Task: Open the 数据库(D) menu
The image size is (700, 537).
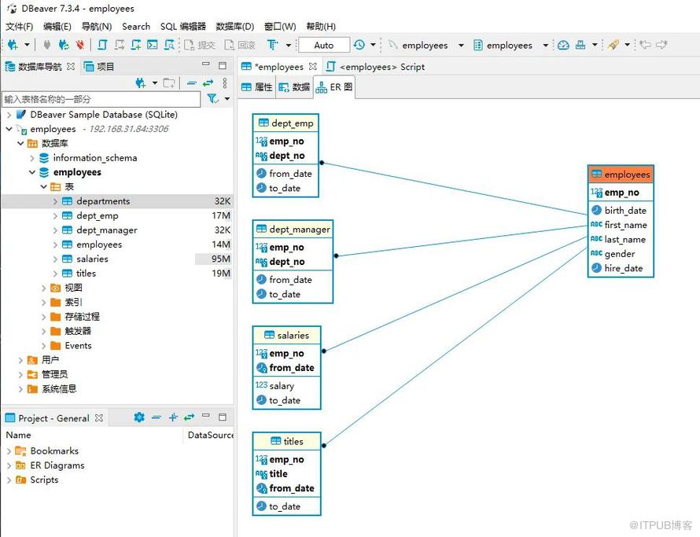Action: (x=235, y=26)
